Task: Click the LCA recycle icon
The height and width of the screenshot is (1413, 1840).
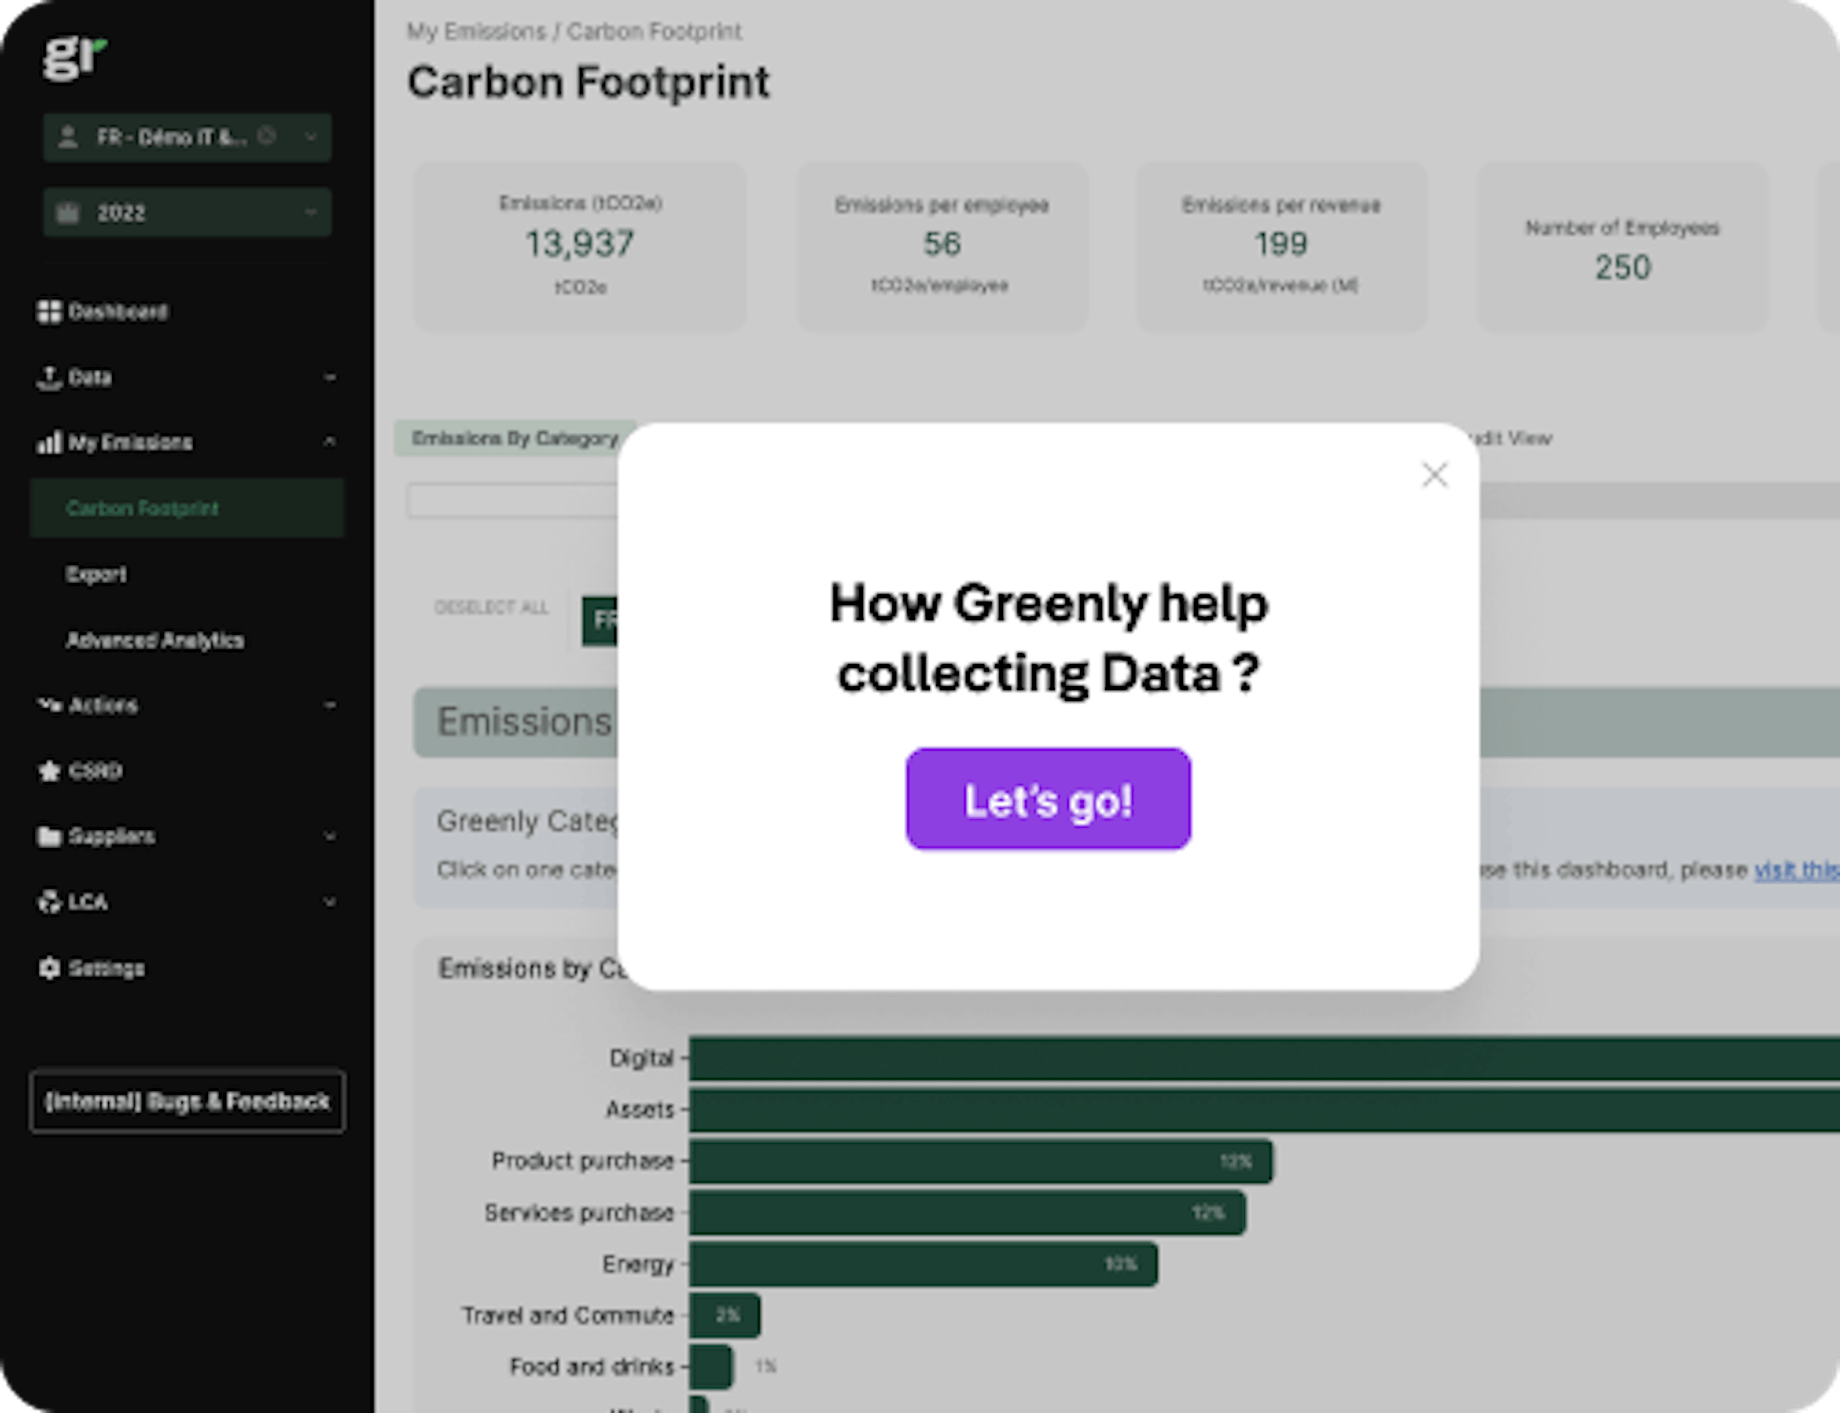Action: tap(50, 902)
